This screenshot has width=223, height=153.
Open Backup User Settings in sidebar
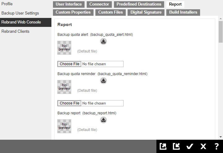[x=20, y=13]
